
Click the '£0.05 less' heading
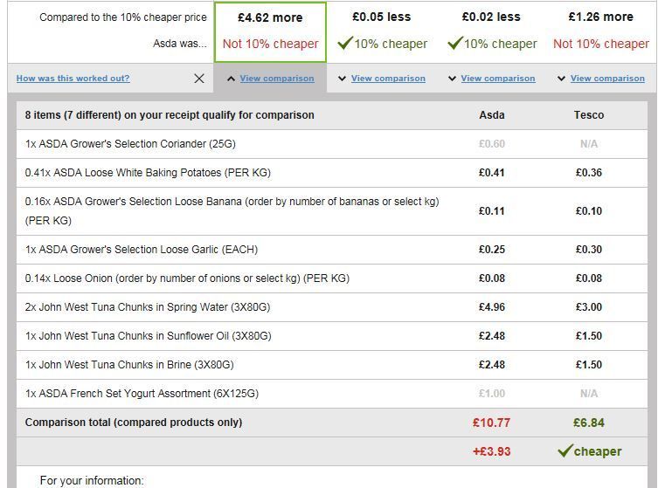pyautogui.click(x=381, y=17)
